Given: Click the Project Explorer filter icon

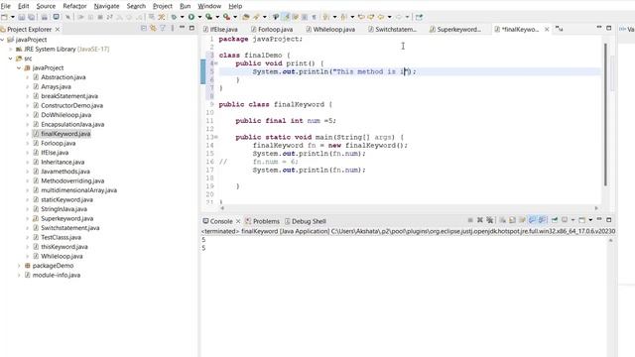Looking at the screenshot, I should click(x=163, y=28).
